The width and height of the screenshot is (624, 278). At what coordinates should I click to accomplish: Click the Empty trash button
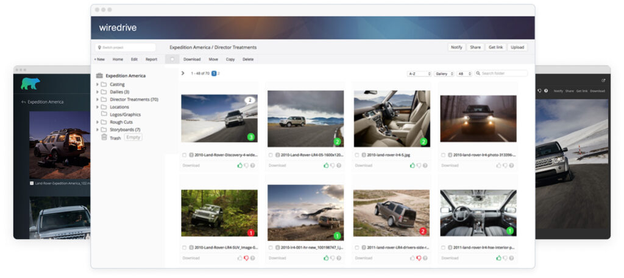click(133, 137)
